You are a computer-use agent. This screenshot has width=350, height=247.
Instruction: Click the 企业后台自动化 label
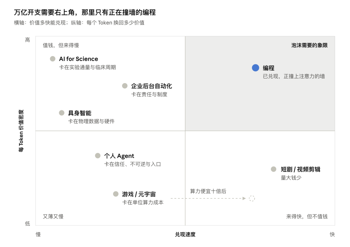coord(152,86)
